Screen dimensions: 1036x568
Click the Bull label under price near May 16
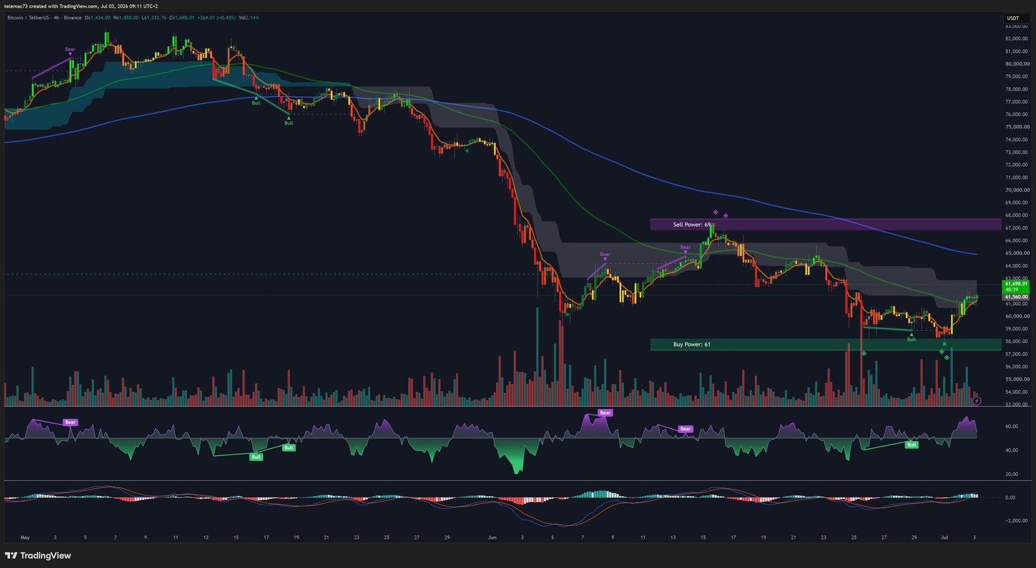(256, 103)
